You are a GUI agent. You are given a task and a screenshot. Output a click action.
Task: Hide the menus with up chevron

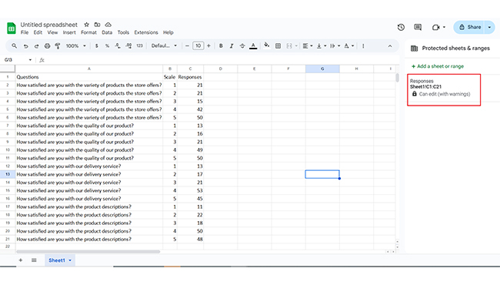tap(390, 46)
